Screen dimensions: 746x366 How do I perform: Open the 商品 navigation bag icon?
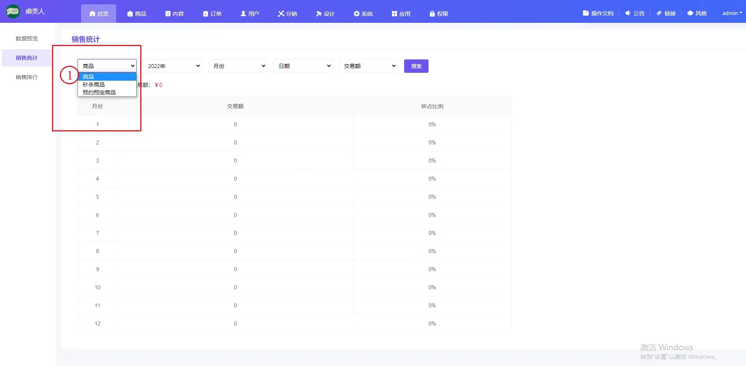(130, 14)
